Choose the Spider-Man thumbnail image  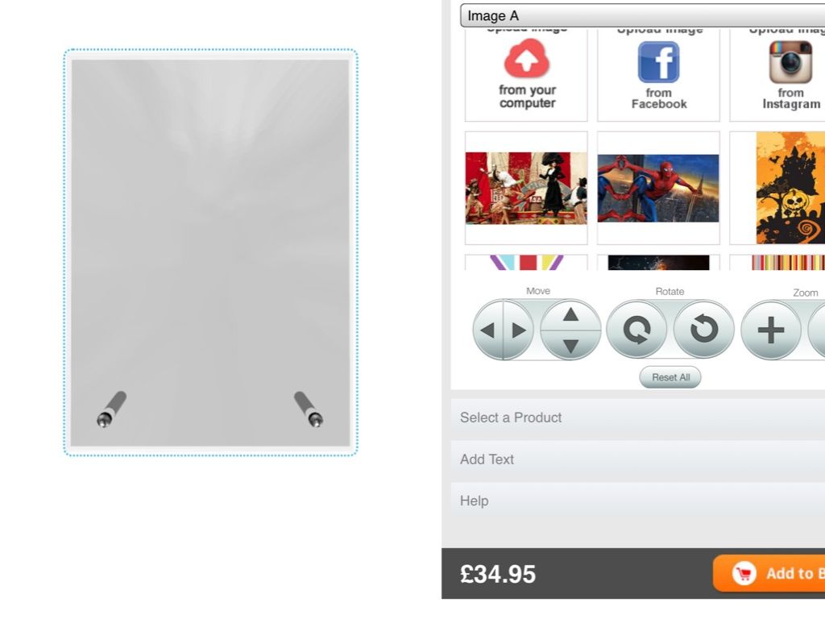point(658,189)
